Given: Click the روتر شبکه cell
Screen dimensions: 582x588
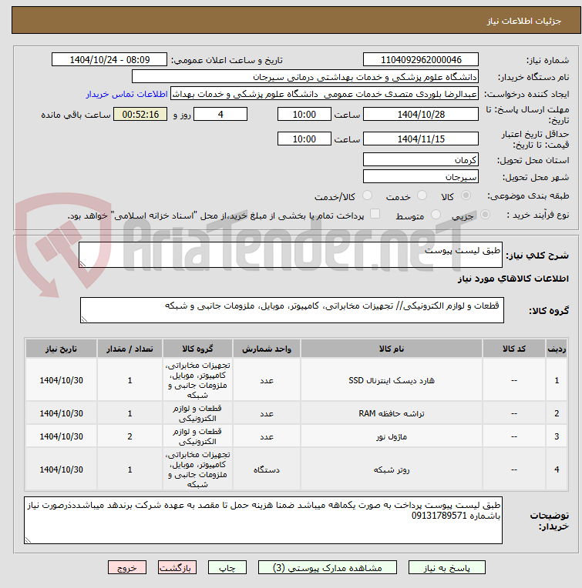Looking at the screenshot, I should pos(392,469).
